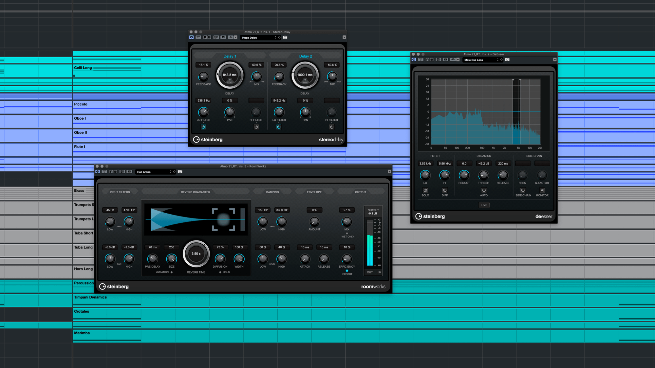
Task: Click the copy A-to-B icon in StereoDelay toolbar
Action: pos(223,37)
